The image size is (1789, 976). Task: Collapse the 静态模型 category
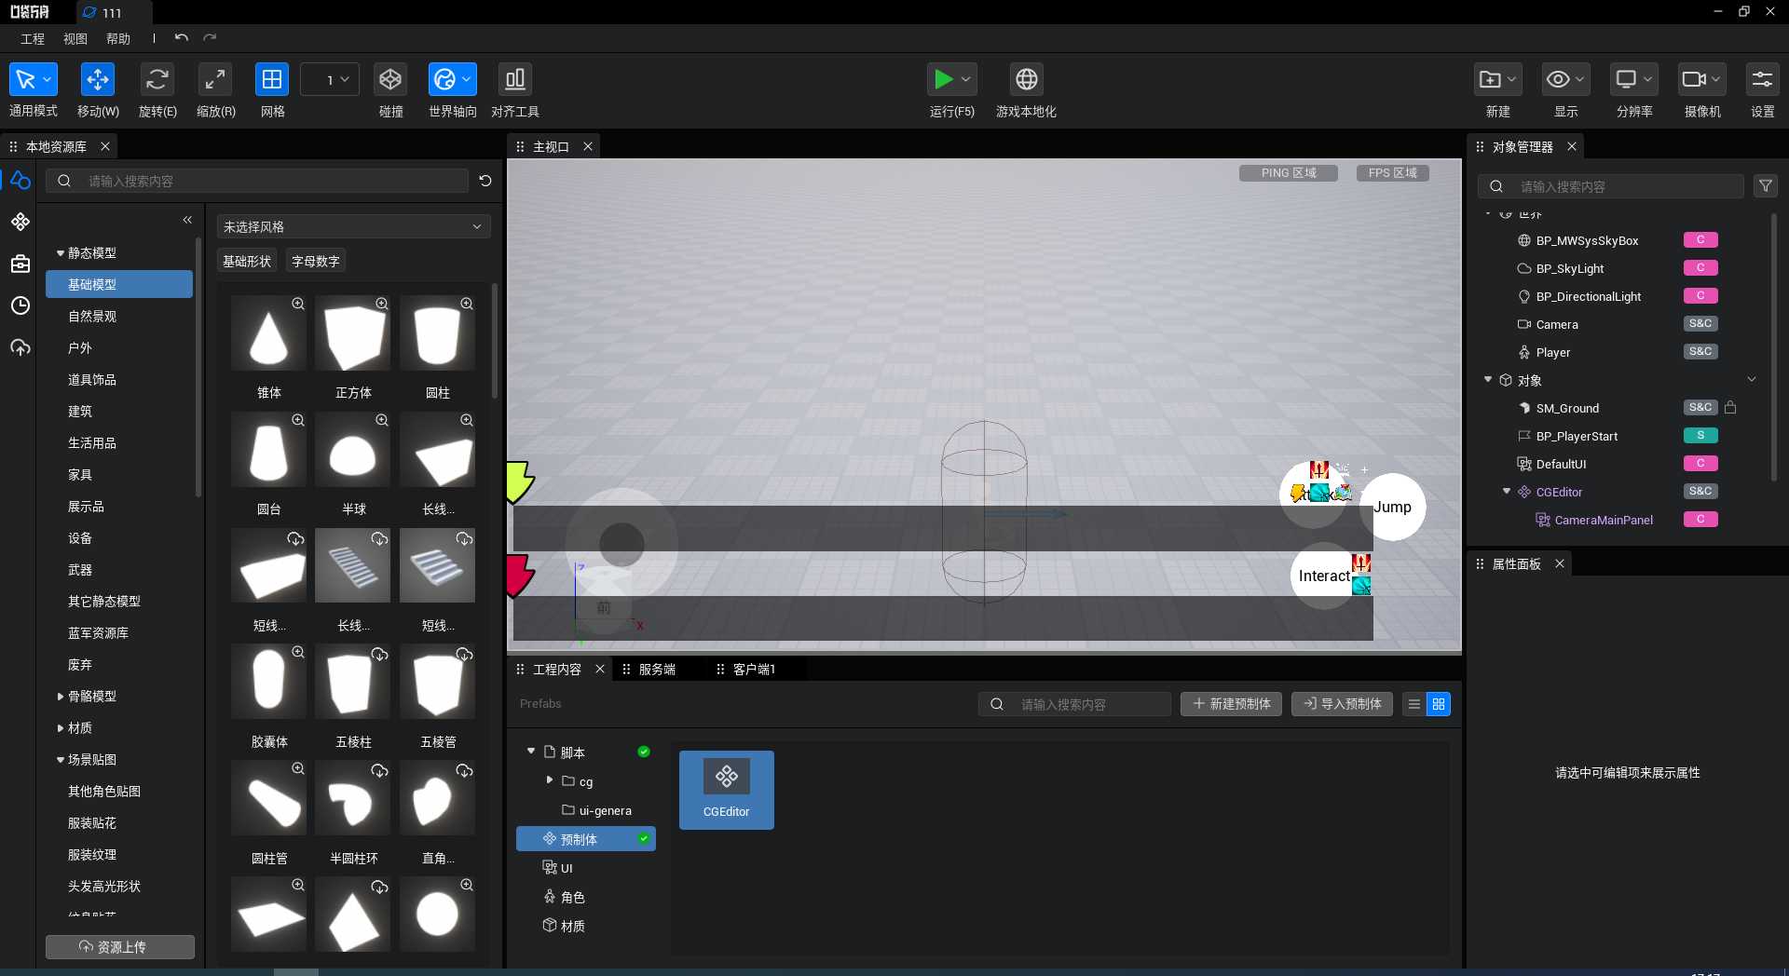click(61, 252)
